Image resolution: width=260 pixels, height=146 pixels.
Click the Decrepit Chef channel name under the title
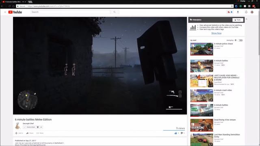tap(28, 123)
